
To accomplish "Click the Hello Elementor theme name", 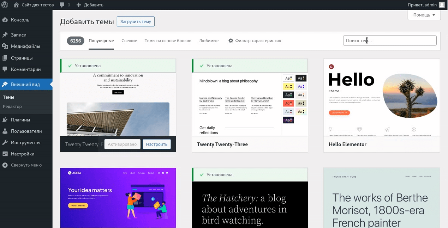I will (348, 144).
